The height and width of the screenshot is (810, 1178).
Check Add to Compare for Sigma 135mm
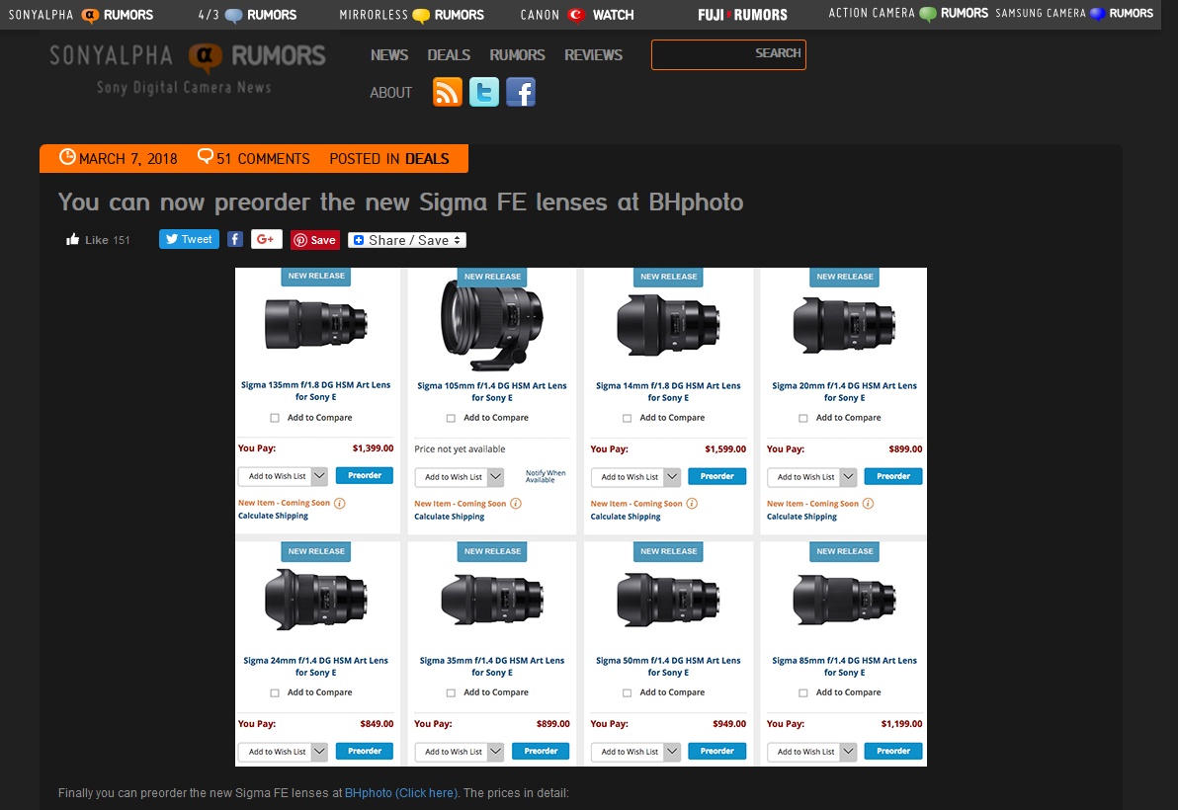point(275,418)
